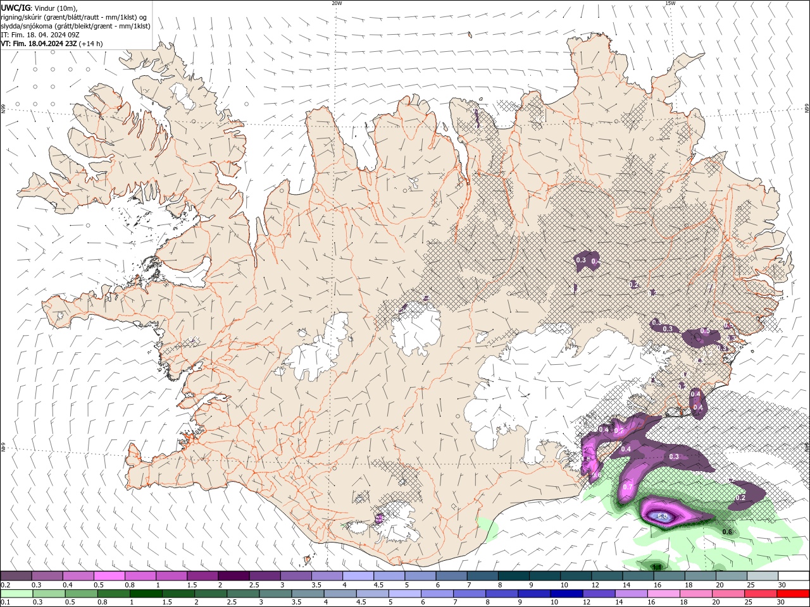The height and width of the screenshot is (607, 810).
Task: Pick the medium green 0.5 swatch in lower legend
Action: pos(82,594)
